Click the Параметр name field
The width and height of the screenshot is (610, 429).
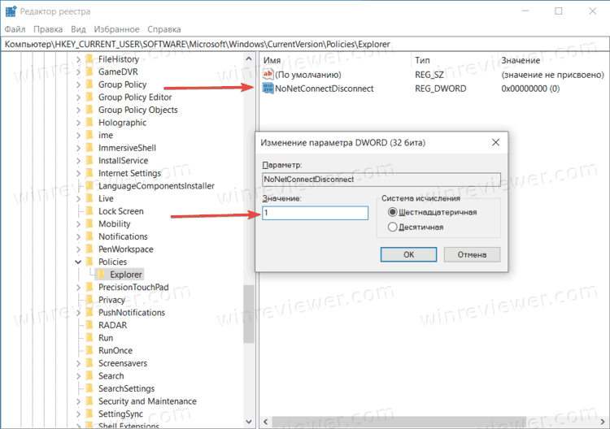[x=381, y=179]
